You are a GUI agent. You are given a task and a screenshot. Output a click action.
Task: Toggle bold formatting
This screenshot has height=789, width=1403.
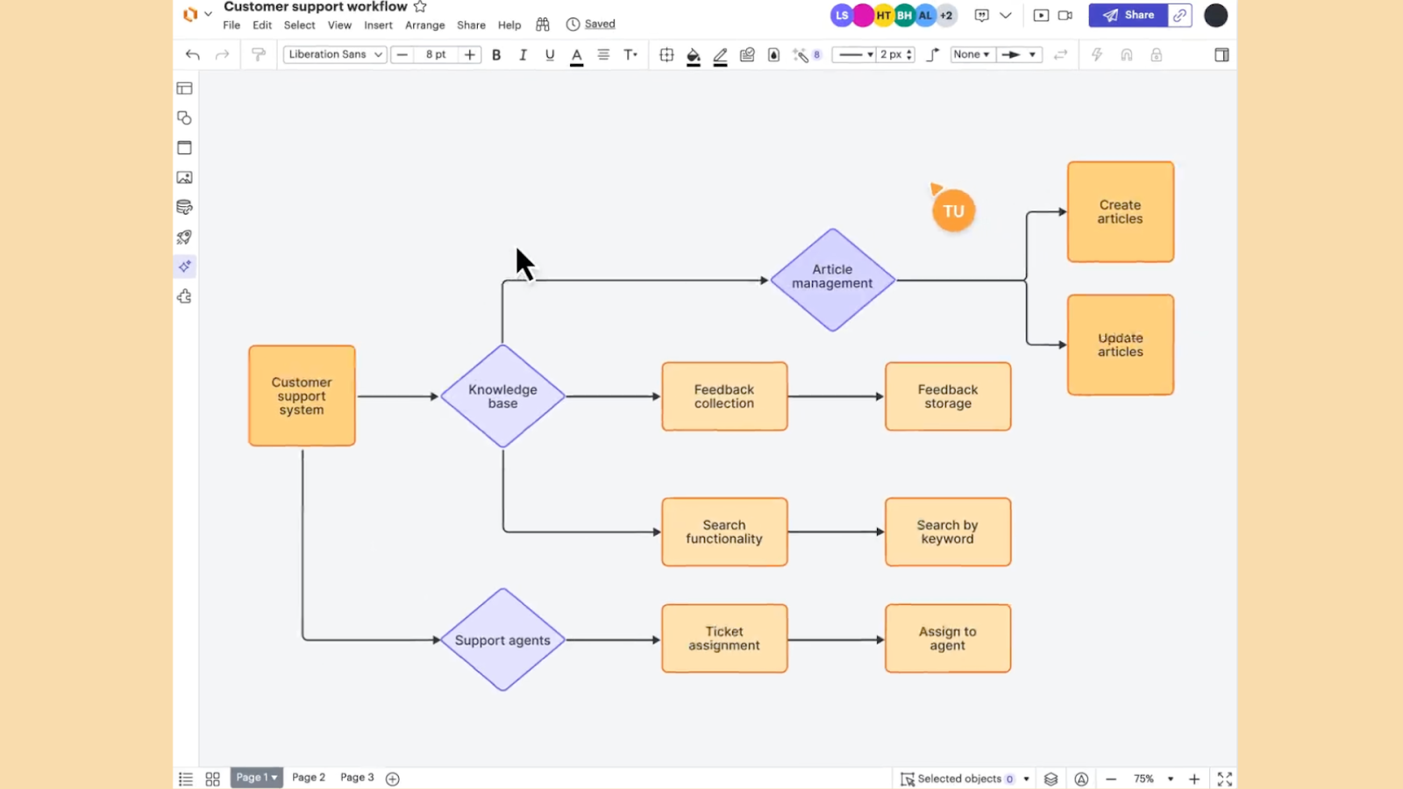[x=496, y=54]
